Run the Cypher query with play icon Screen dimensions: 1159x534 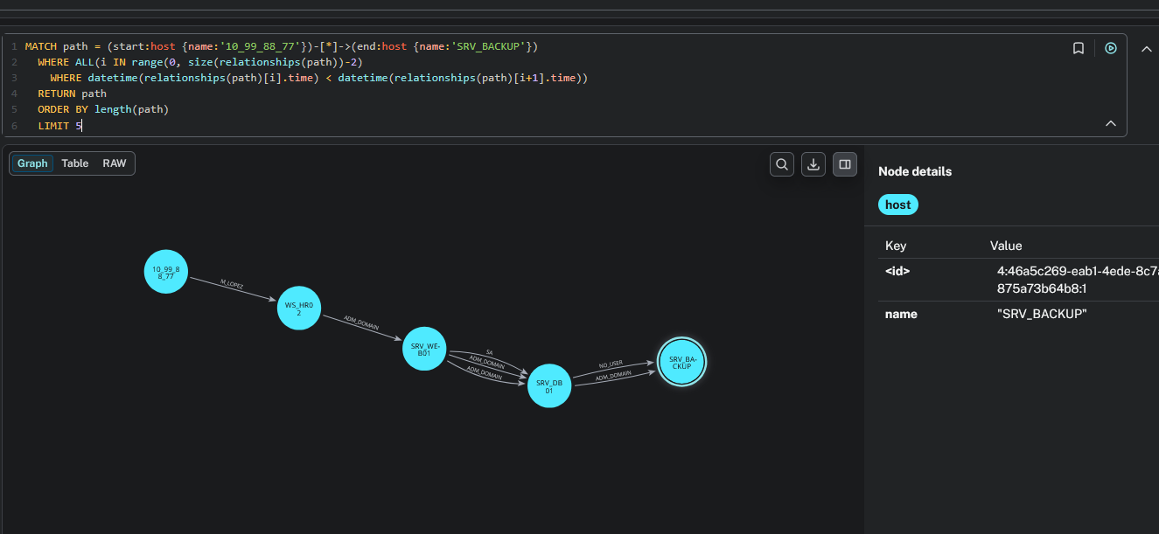(x=1110, y=49)
